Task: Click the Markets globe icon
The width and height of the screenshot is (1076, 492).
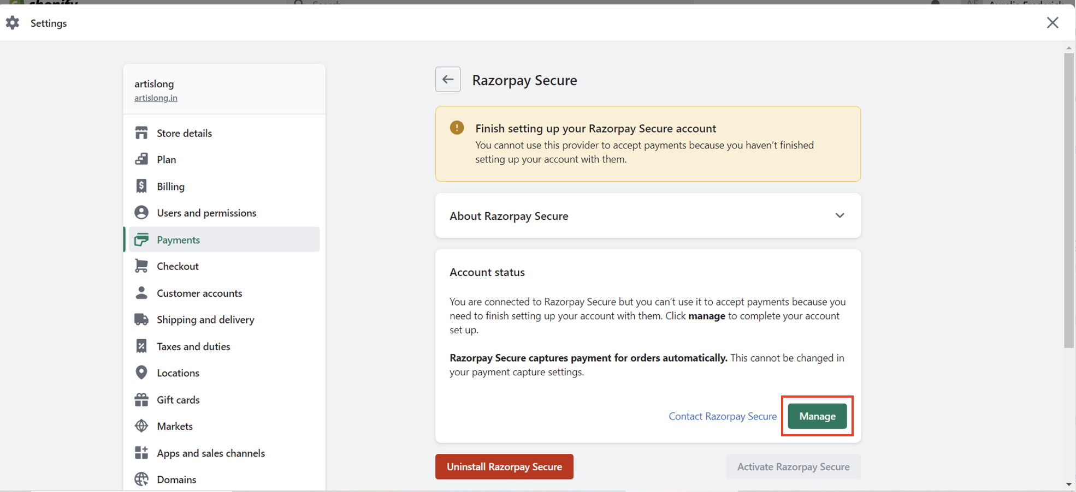Action: click(141, 426)
